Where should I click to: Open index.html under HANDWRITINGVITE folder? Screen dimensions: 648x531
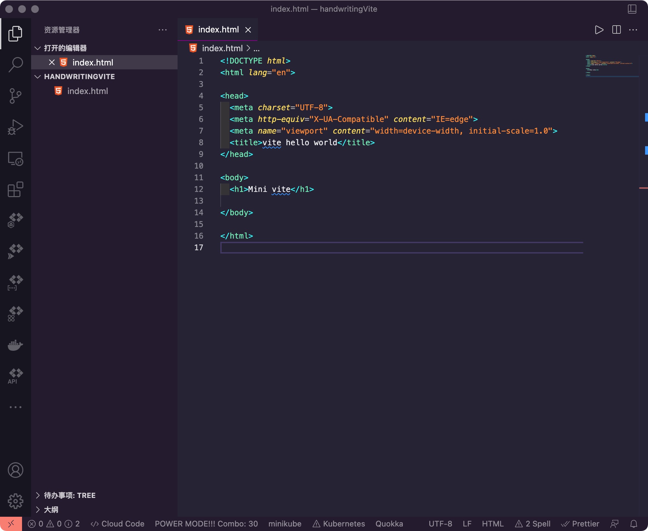tap(104, 91)
